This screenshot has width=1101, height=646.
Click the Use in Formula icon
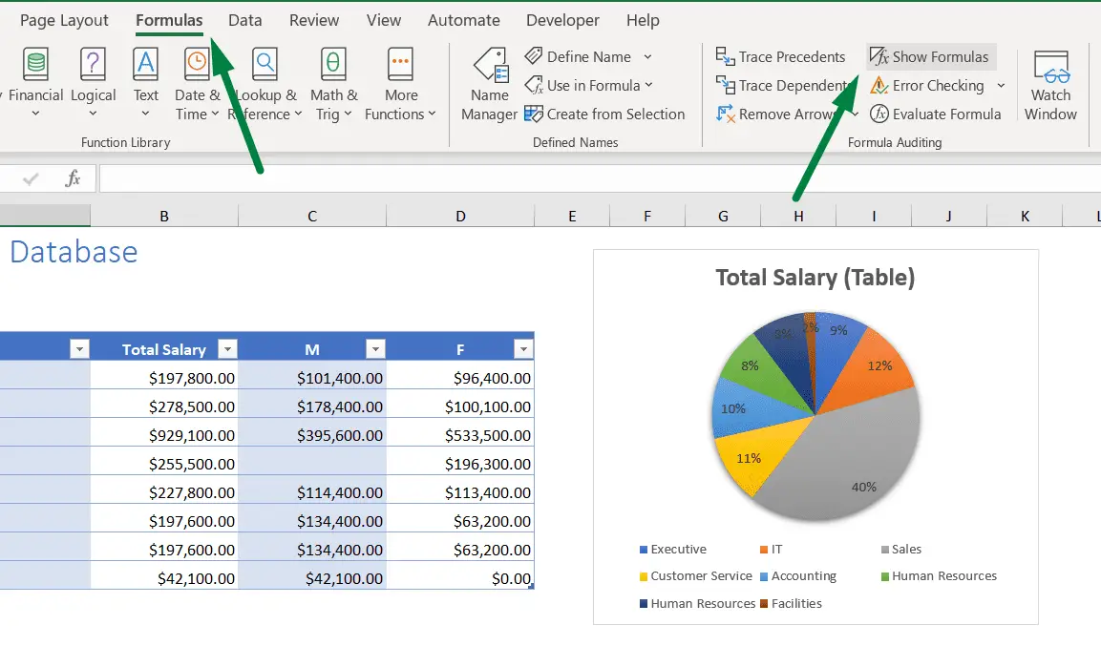tap(534, 86)
